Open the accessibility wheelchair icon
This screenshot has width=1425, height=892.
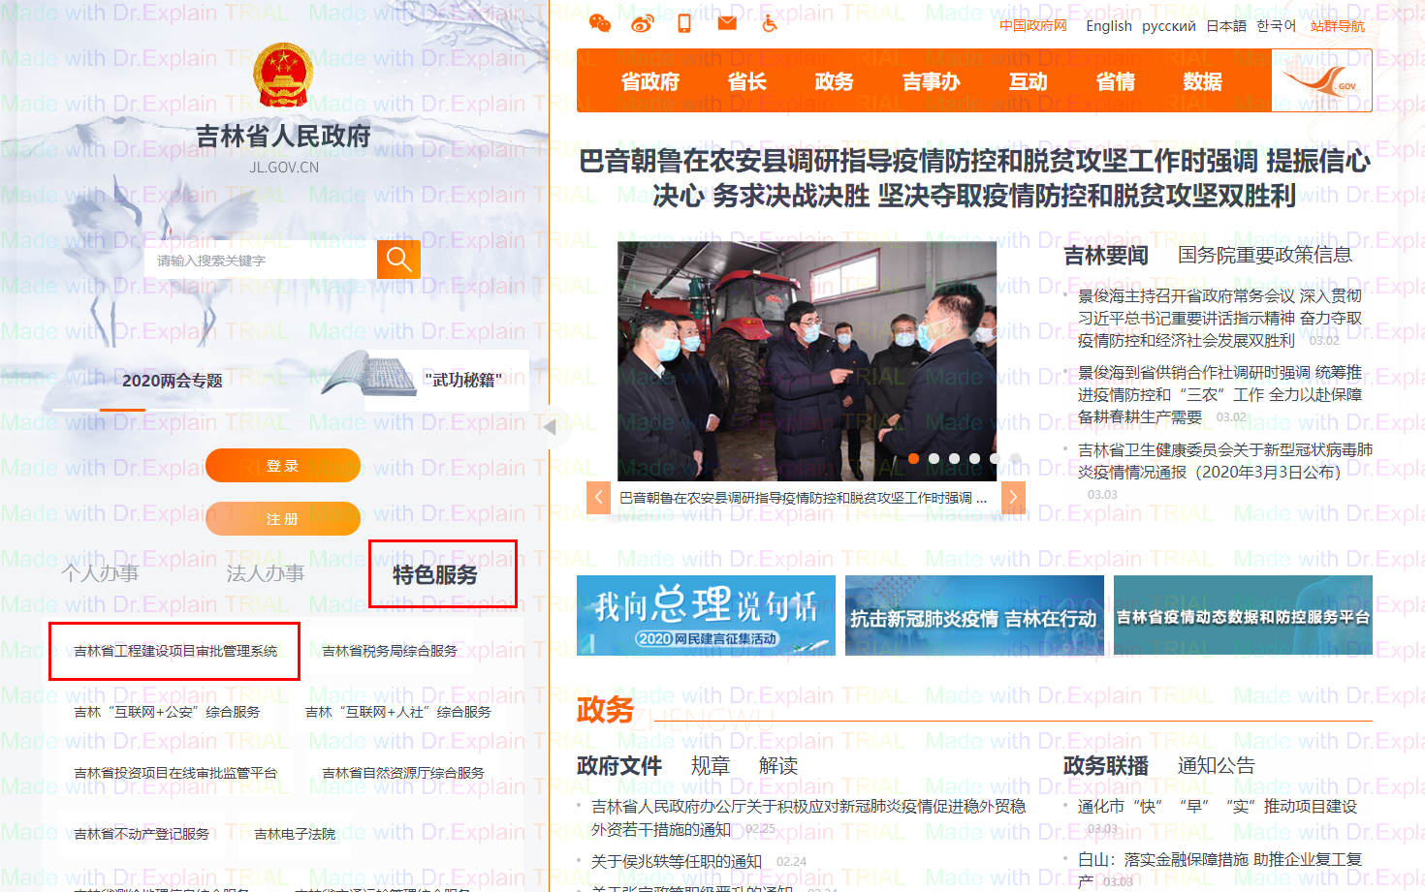770,23
